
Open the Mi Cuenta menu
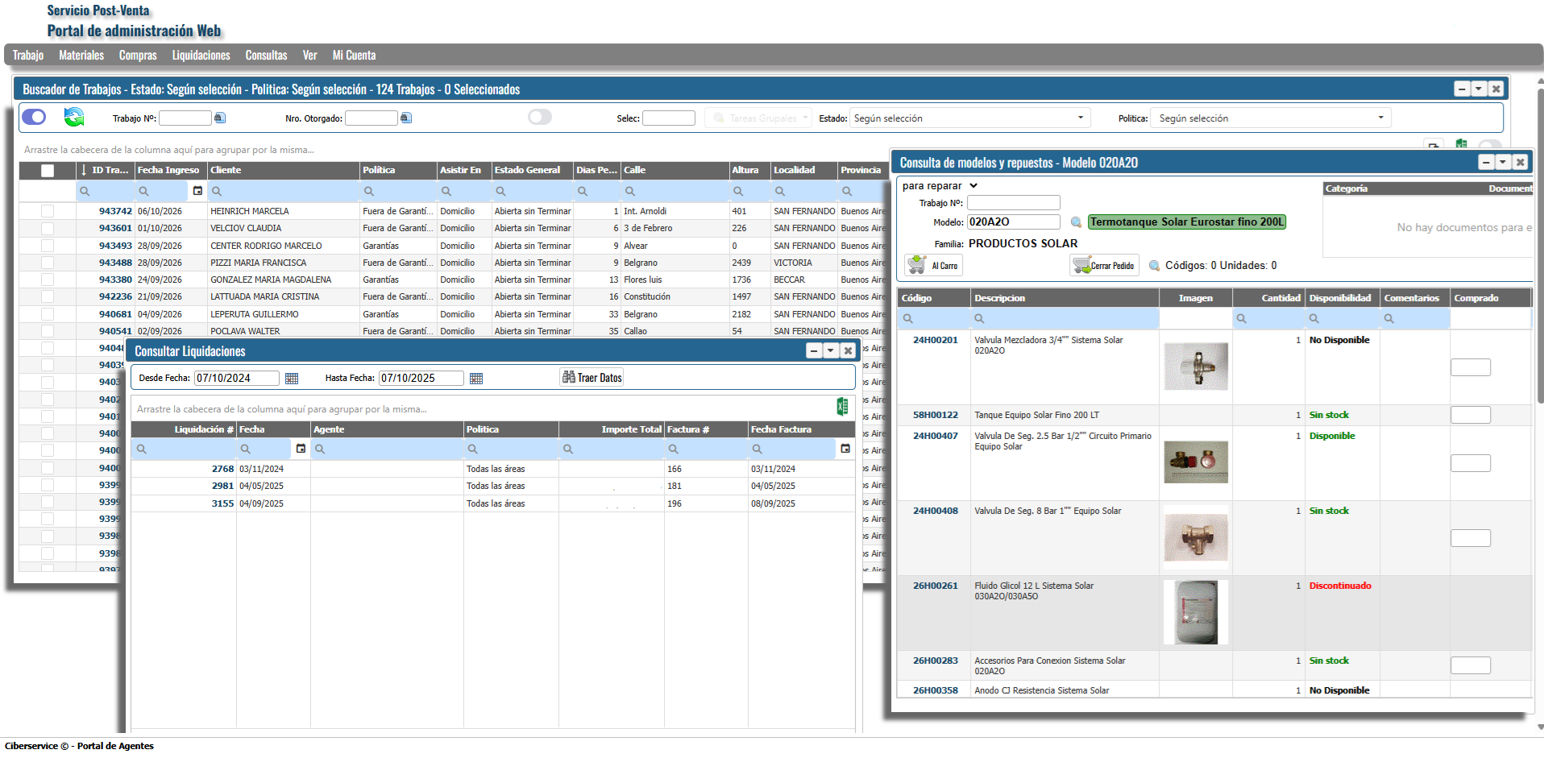tap(355, 55)
